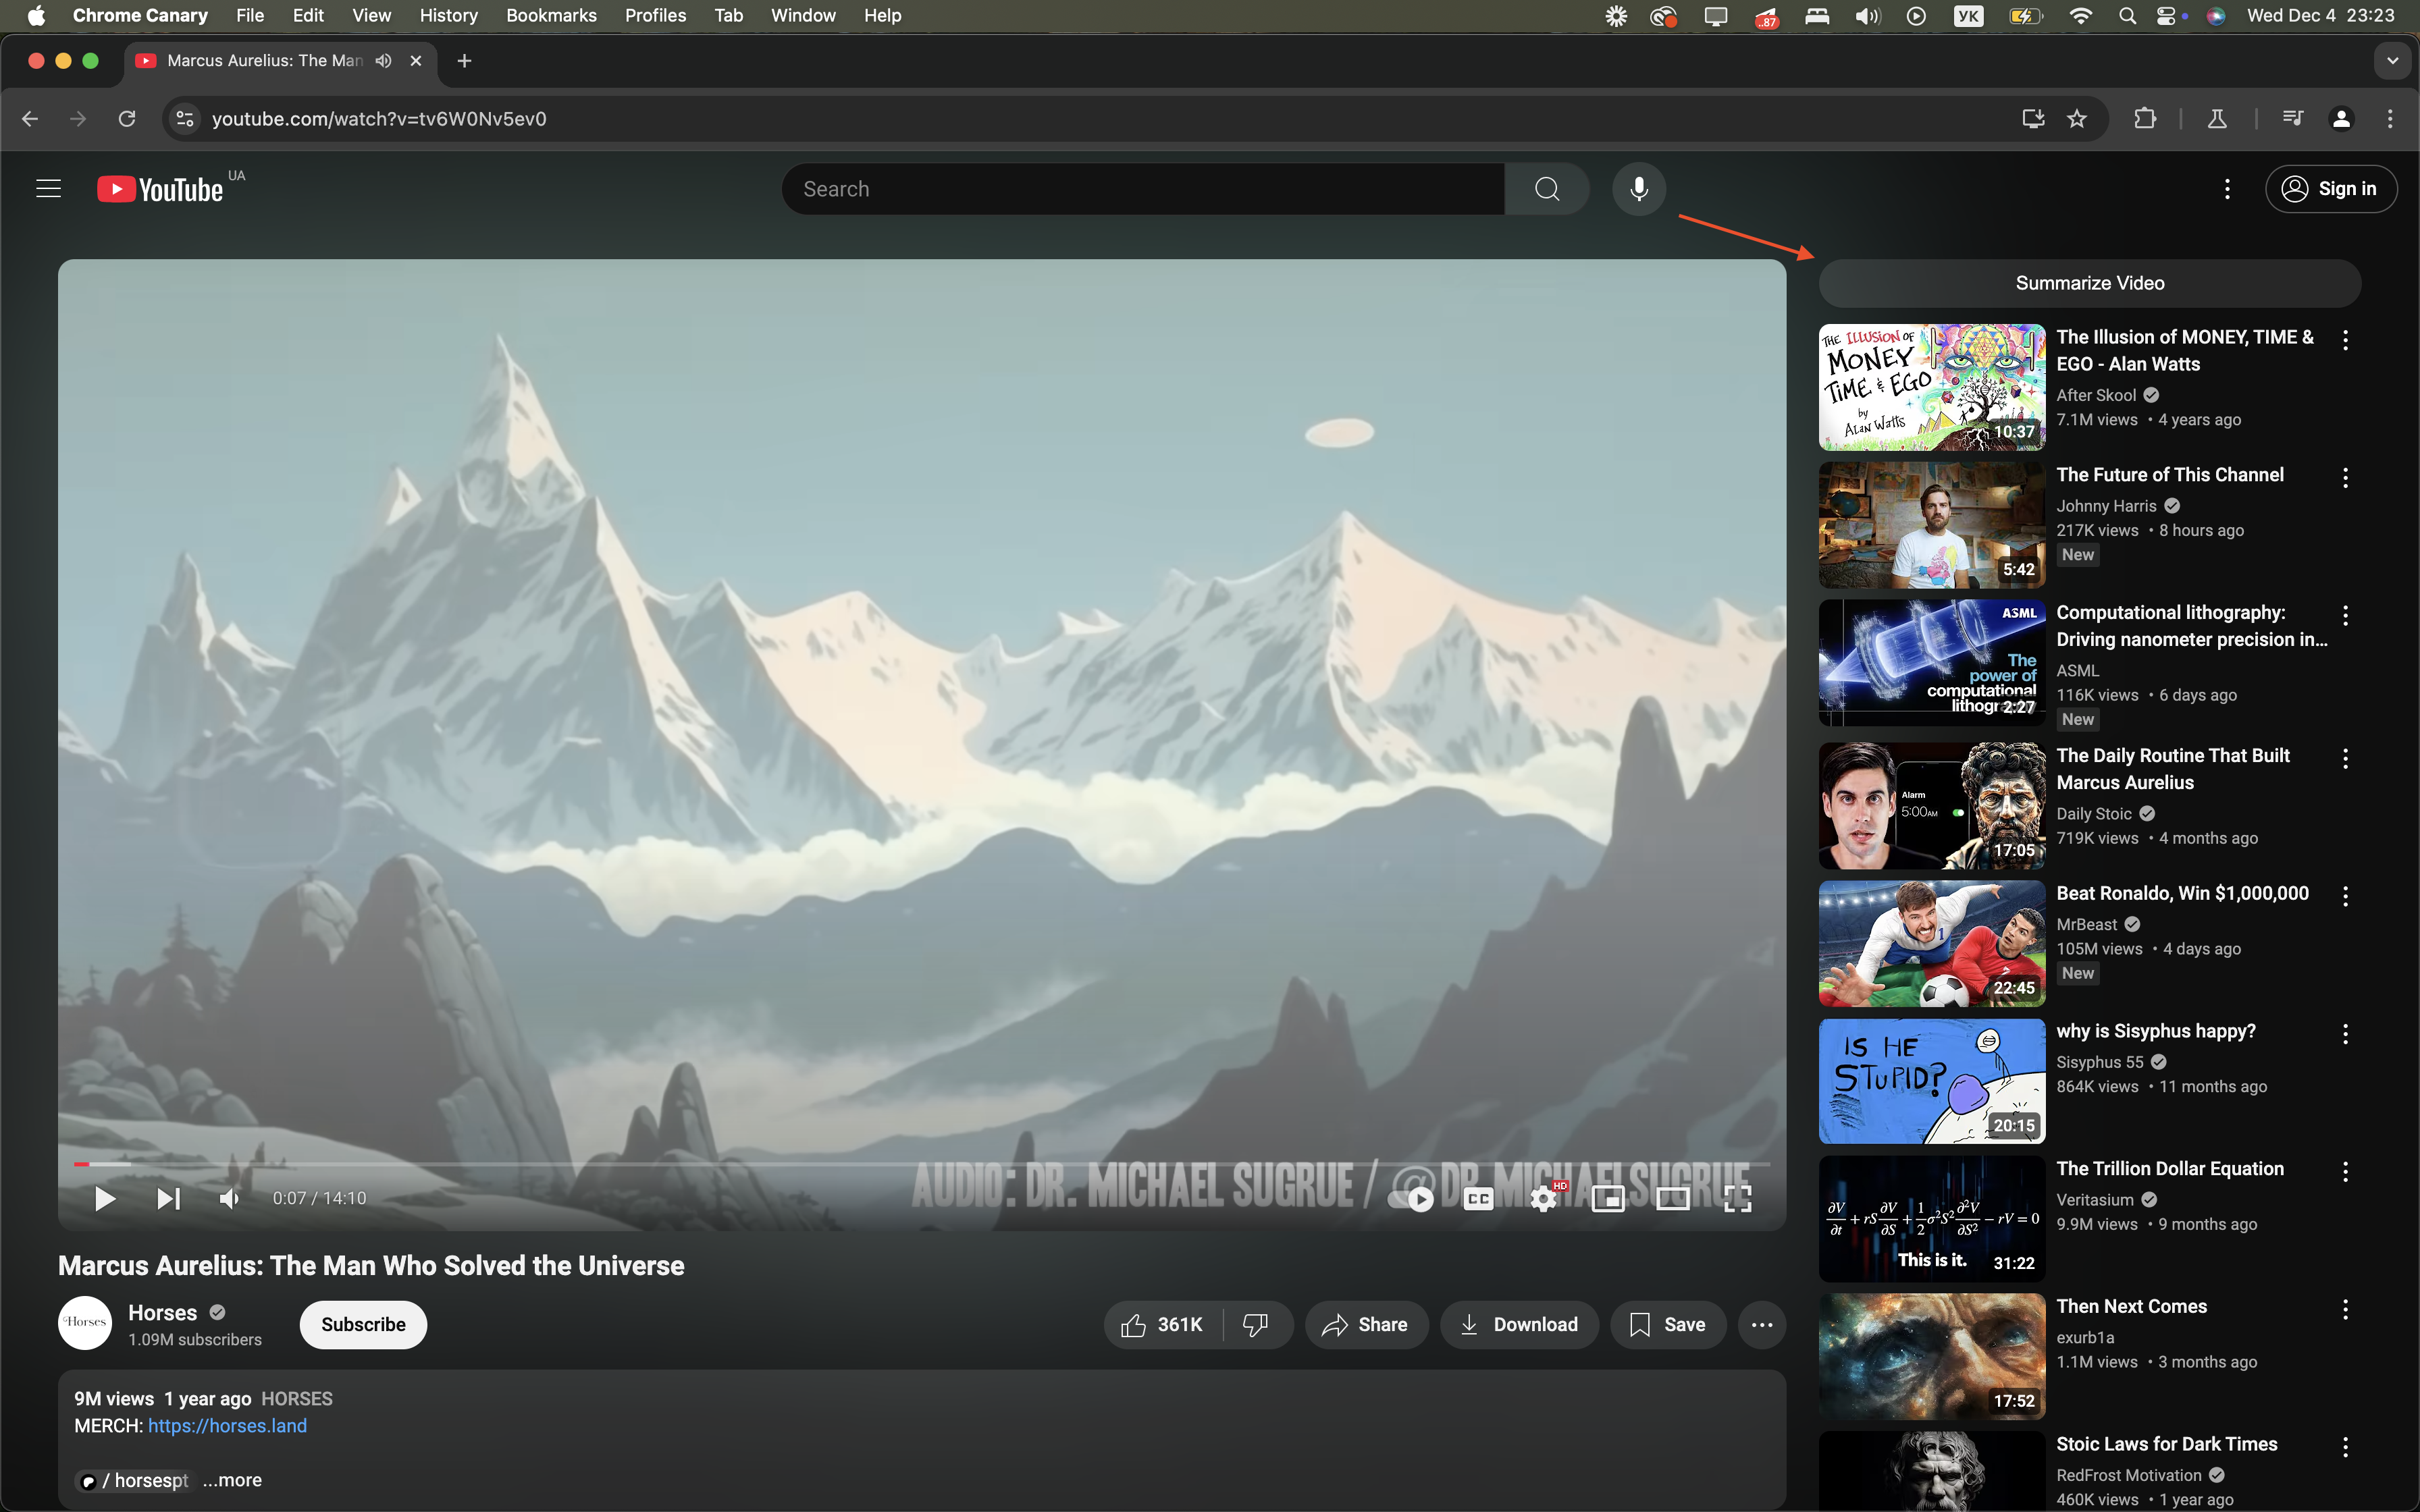This screenshot has height=1512, width=2420.
Task: Open more actions menu beside Save
Action: (1761, 1325)
